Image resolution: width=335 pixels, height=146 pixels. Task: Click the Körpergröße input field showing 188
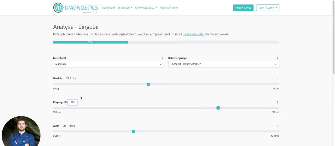point(72,102)
